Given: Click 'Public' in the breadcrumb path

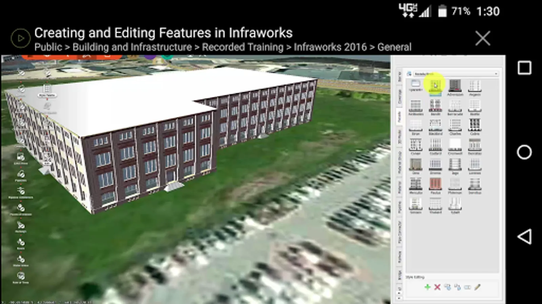Looking at the screenshot, I should (x=48, y=47).
